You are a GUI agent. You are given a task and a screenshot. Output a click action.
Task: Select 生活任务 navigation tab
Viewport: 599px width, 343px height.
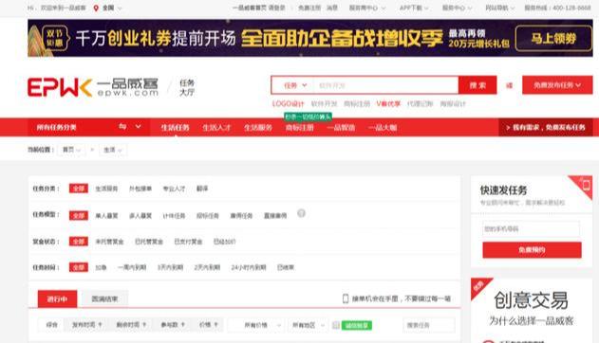point(175,127)
